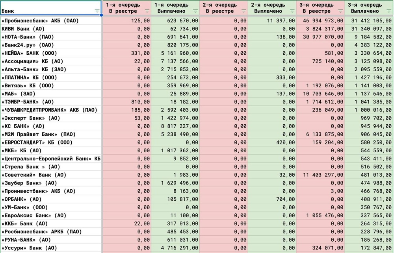Click the 810,00 cell in ТЭМБР-БАНК row

[x=126, y=102]
